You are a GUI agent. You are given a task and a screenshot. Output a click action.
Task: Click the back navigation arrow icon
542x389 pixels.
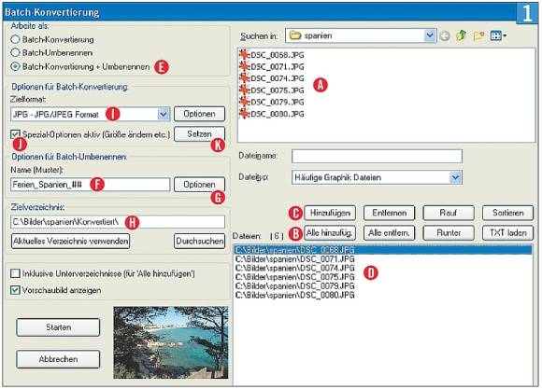click(445, 35)
